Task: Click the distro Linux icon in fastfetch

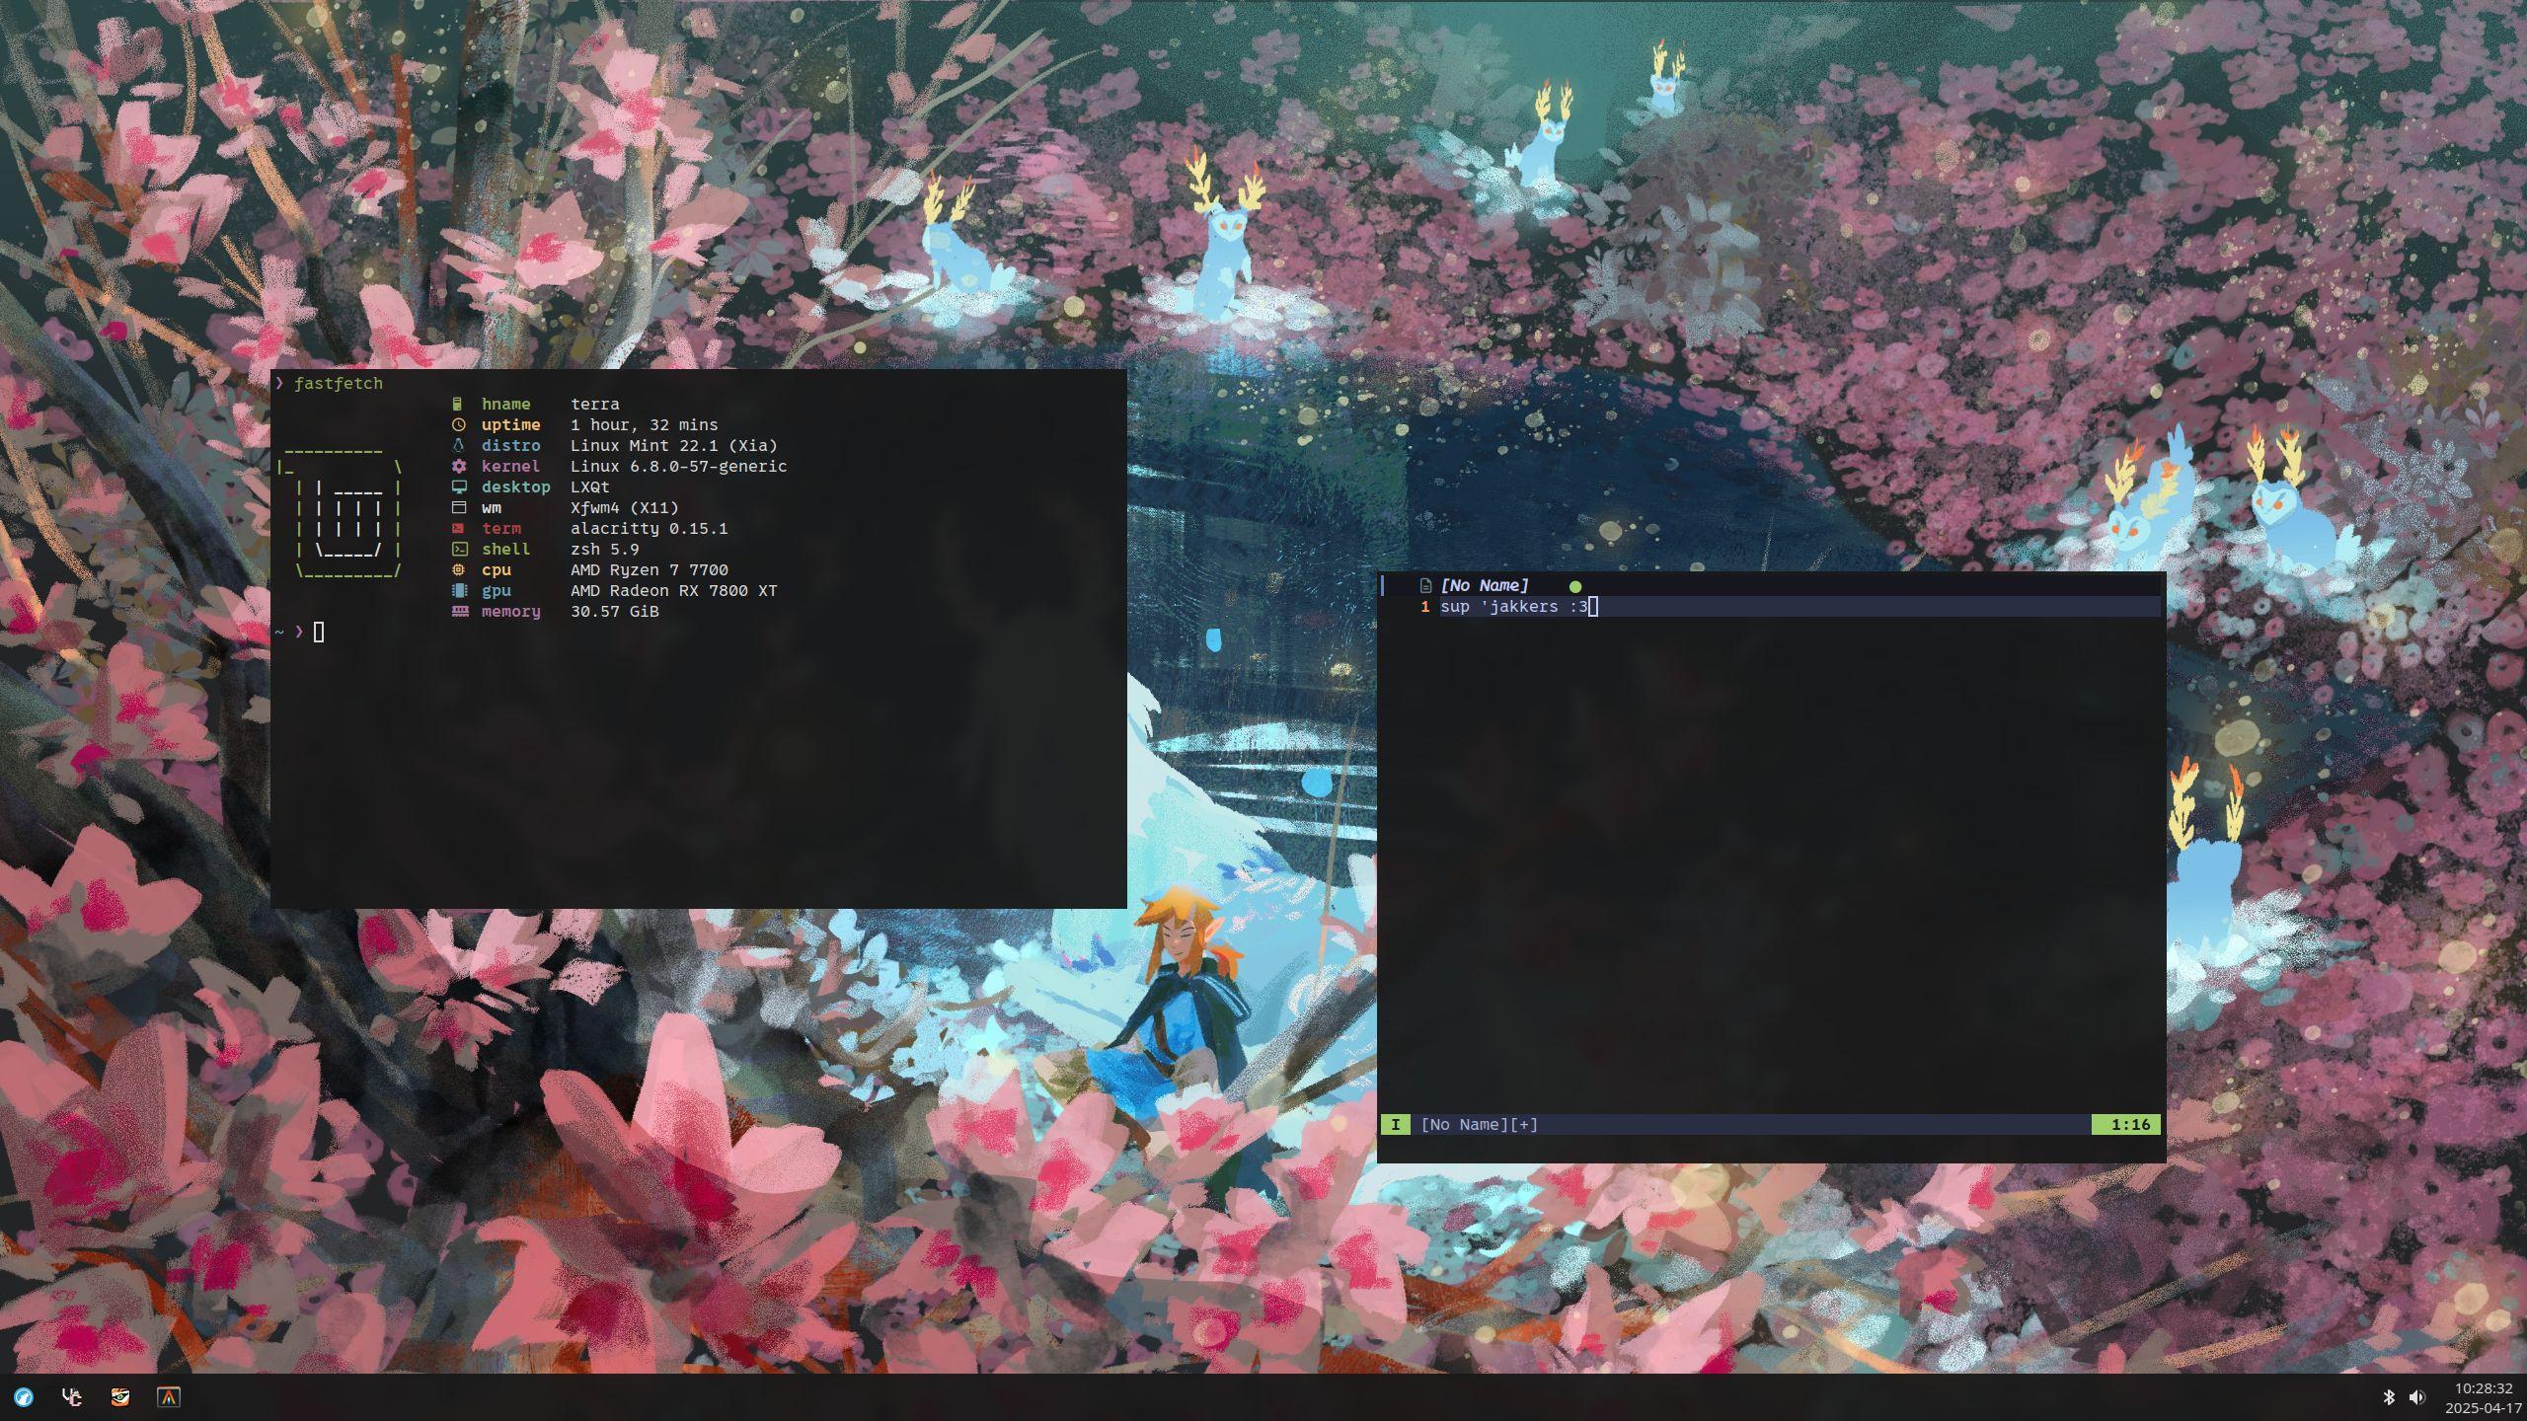Action: 458,445
